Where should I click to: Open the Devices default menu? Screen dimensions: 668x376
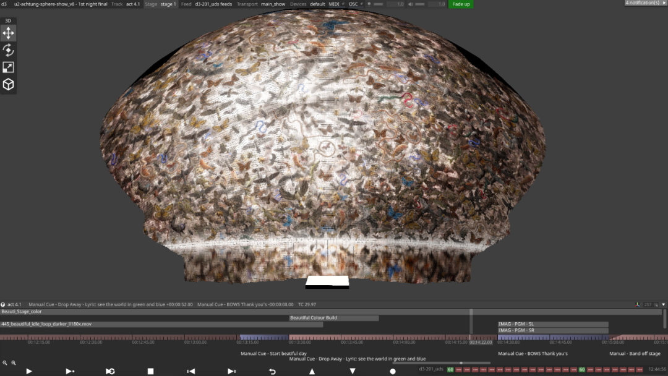(307, 4)
